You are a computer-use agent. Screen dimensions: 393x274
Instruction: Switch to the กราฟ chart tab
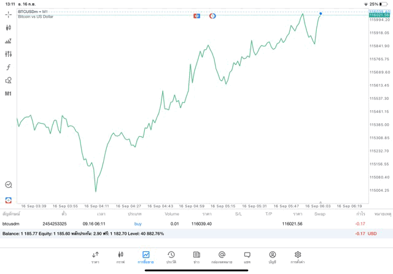coord(120,257)
